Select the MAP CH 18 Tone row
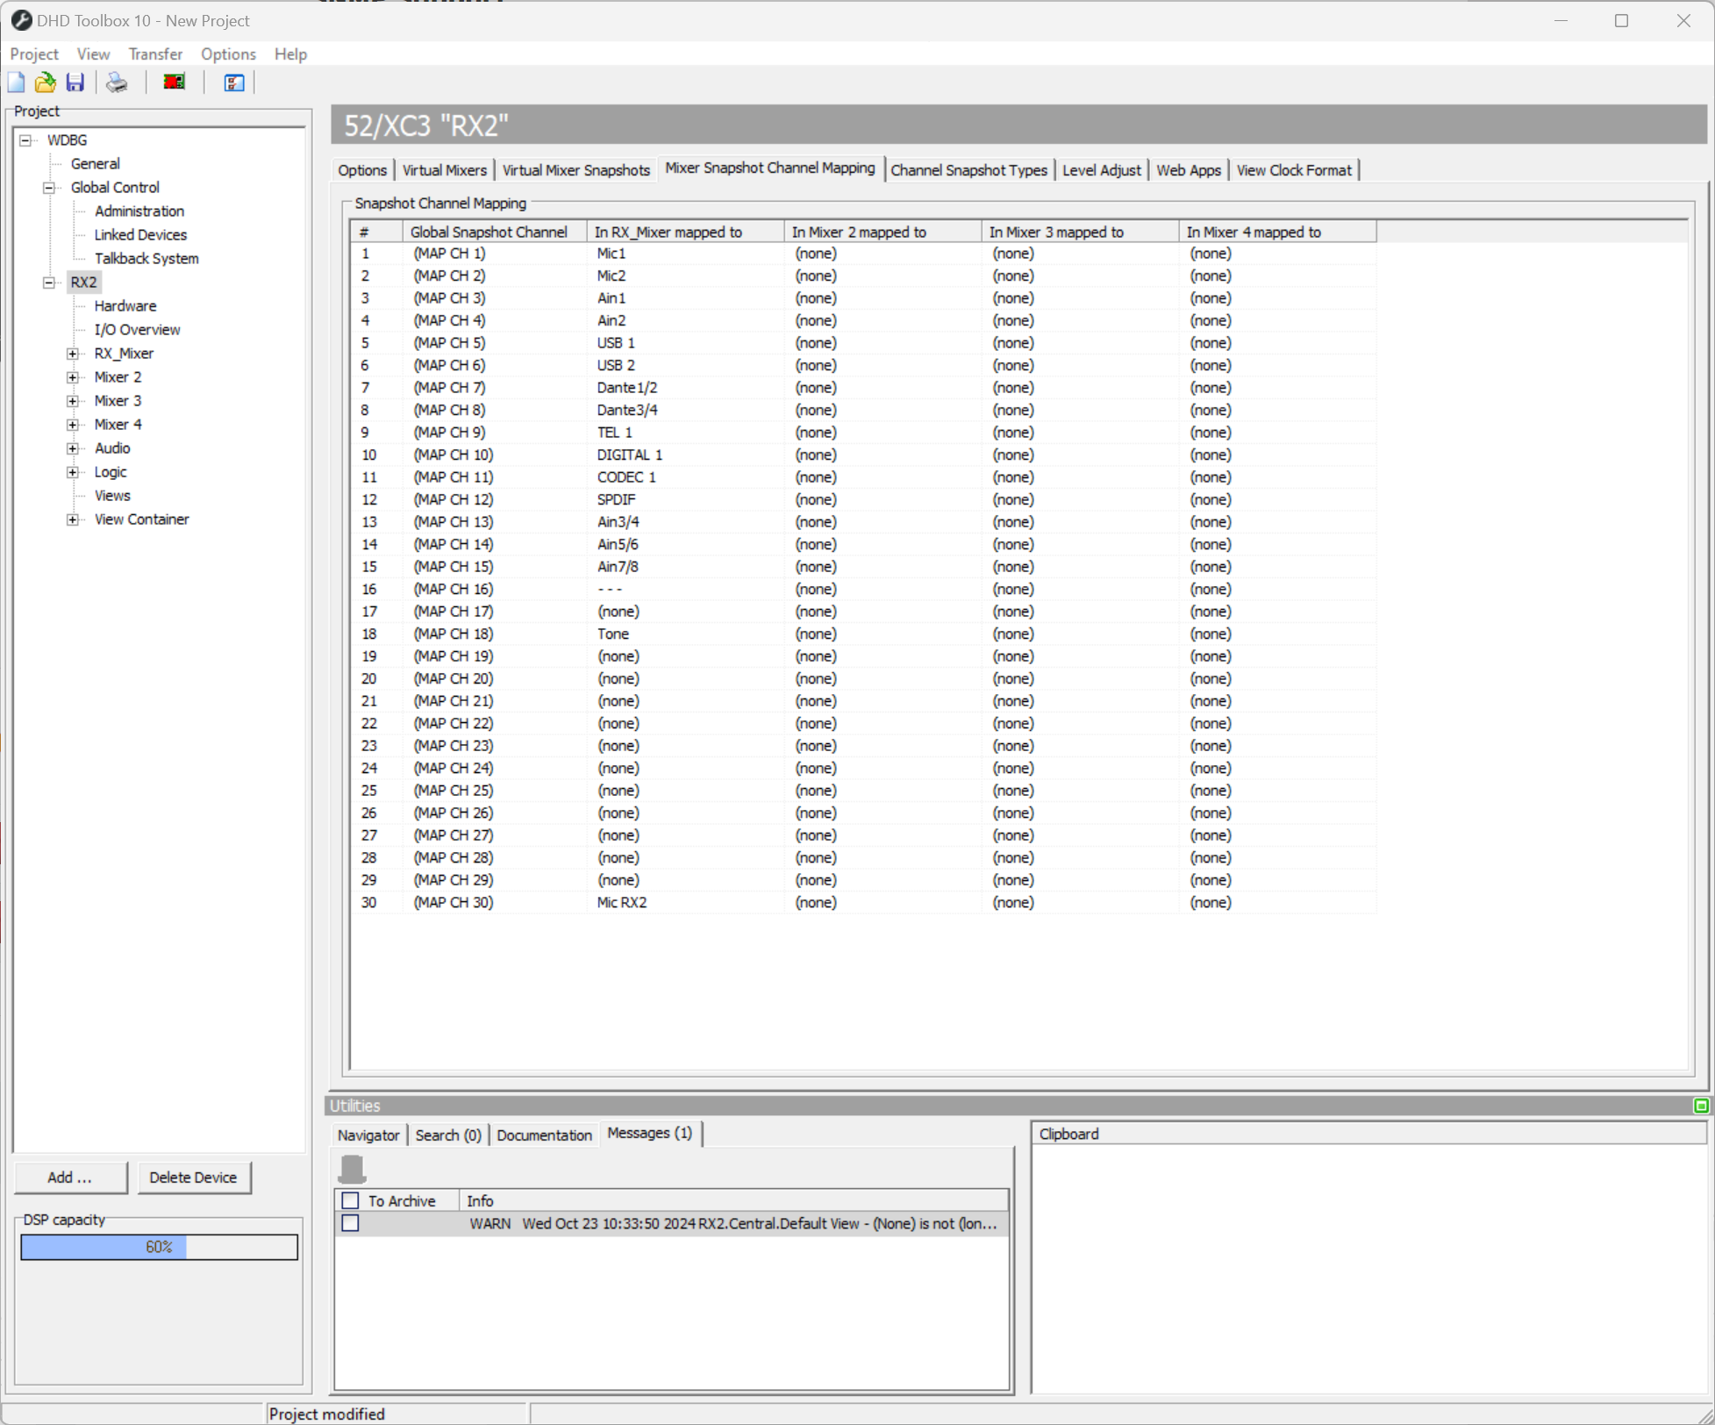 coord(612,634)
